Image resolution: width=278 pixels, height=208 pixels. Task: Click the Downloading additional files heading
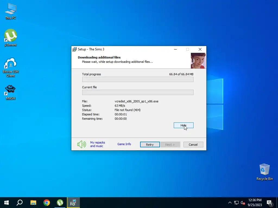tap(99, 57)
